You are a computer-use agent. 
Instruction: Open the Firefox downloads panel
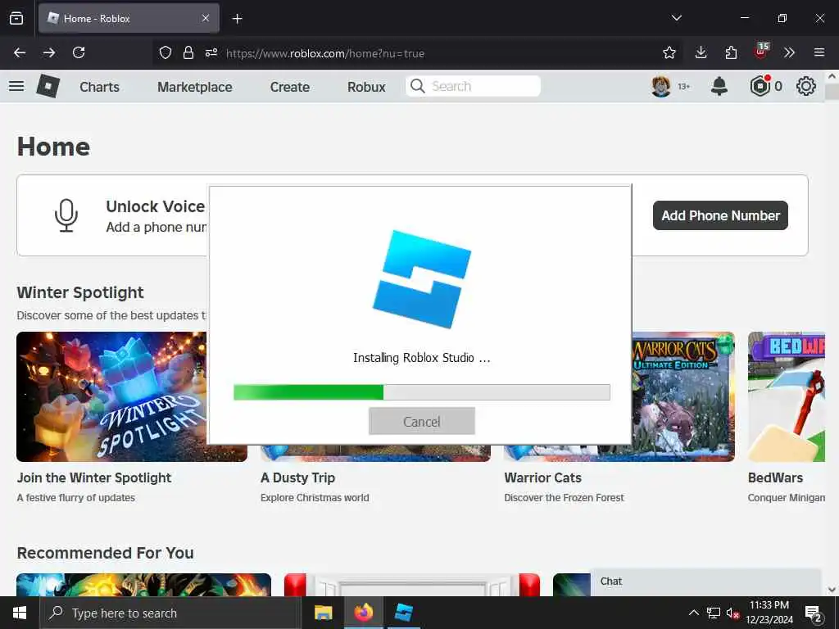(701, 52)
